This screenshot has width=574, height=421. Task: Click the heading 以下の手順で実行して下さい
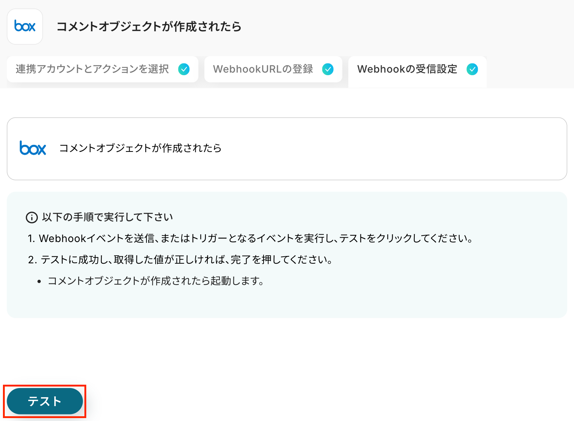(107, 217)
